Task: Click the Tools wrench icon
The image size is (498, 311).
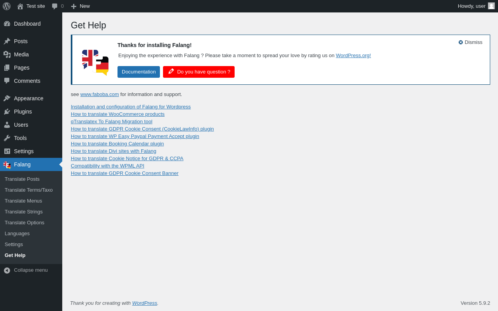Action: click(x=7, y=138)
